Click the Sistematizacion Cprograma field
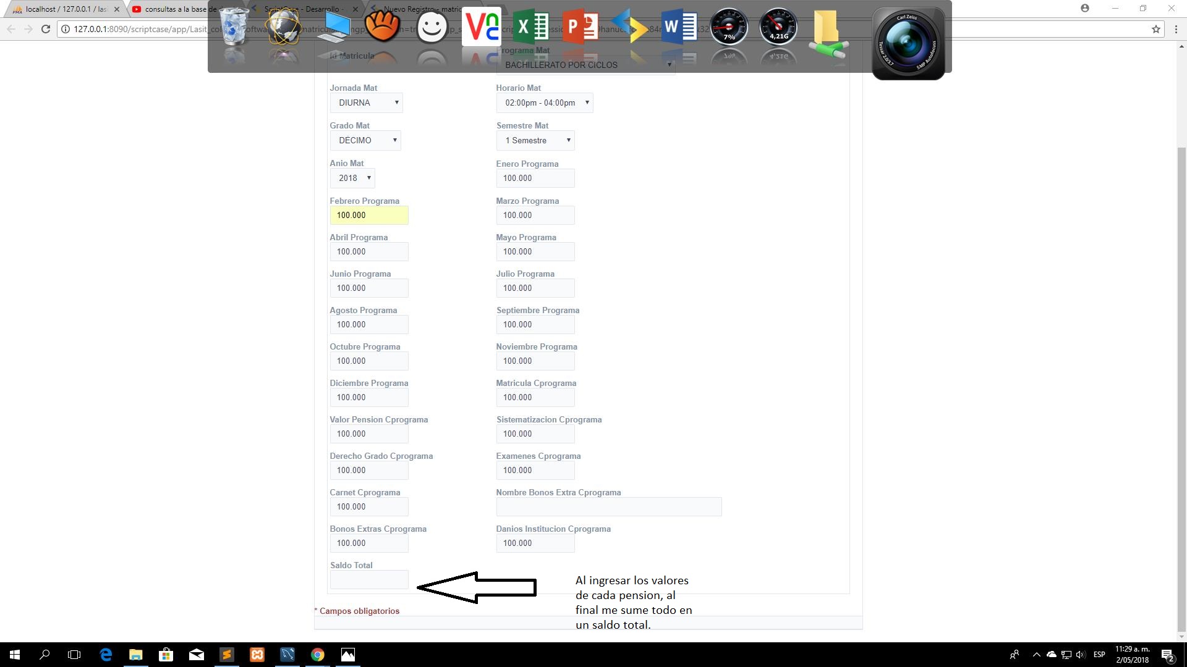The width and height of the screenshot is (1187, 667). tap(535, 434)
